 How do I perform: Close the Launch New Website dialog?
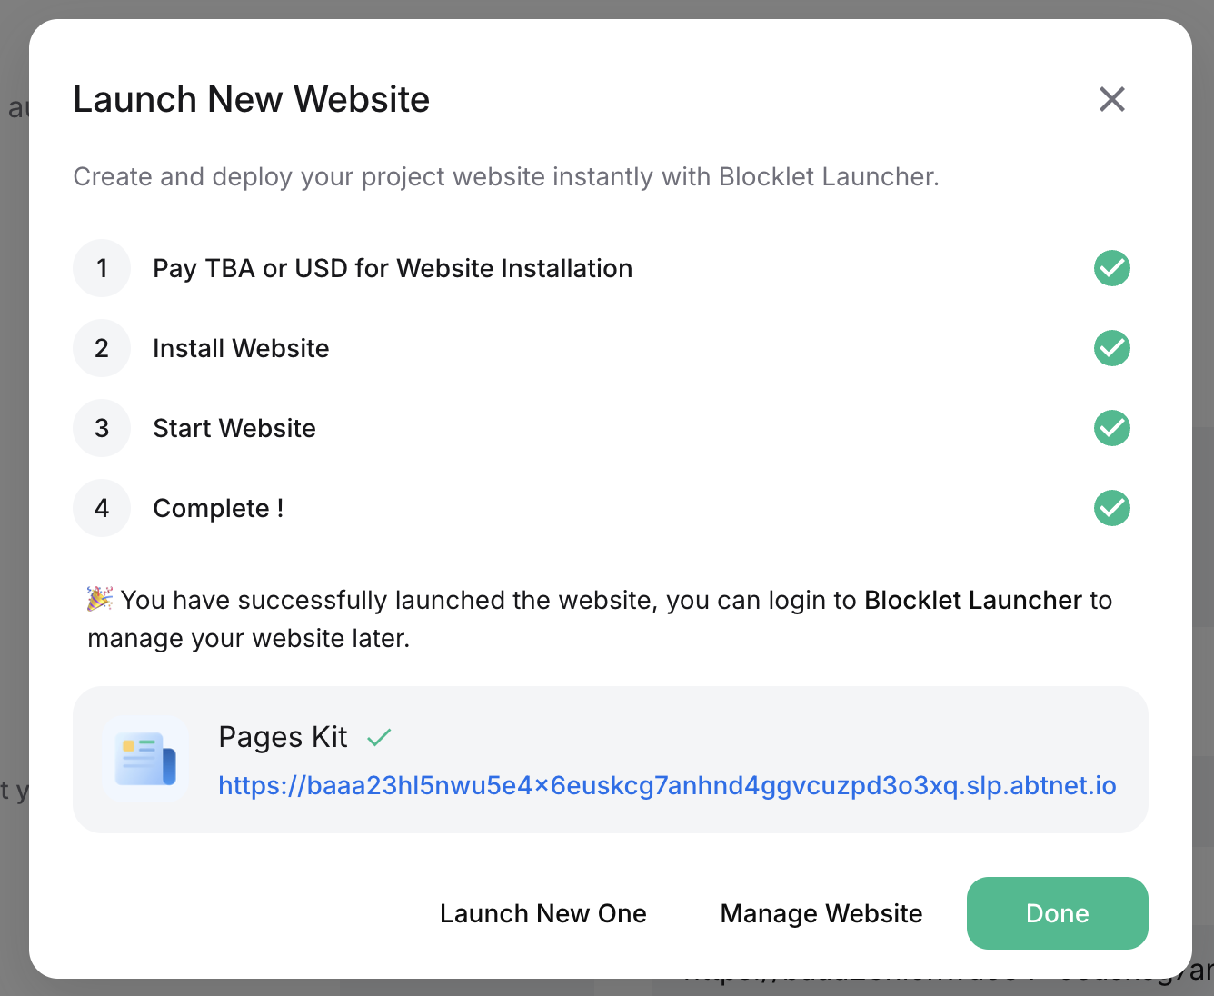coord(1111,99)
